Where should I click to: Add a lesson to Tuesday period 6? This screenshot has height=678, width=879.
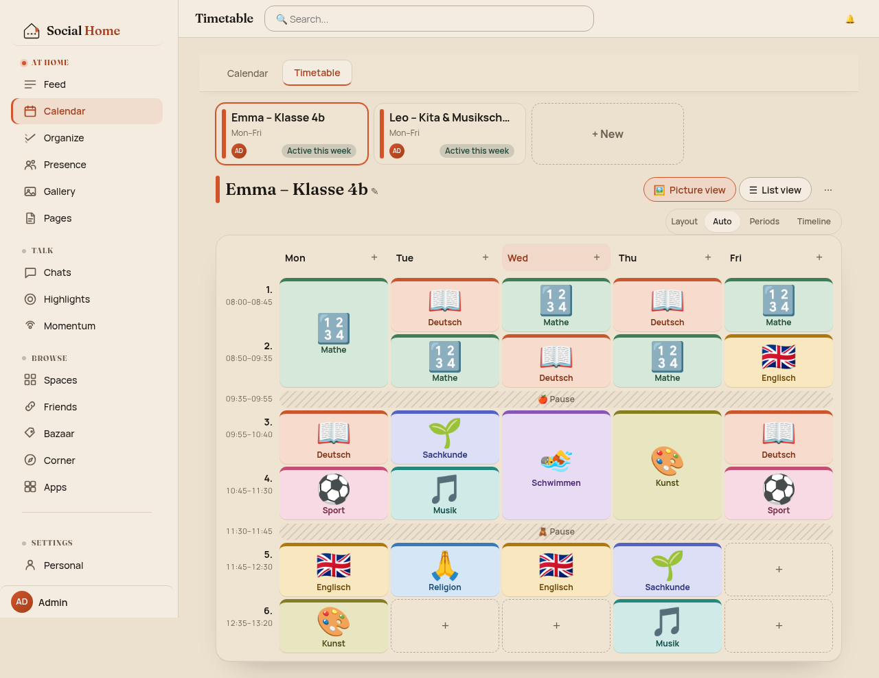(x=445, y=626)
